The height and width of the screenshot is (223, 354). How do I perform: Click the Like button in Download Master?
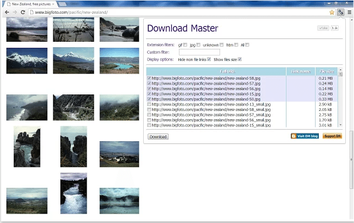[323, 28]
